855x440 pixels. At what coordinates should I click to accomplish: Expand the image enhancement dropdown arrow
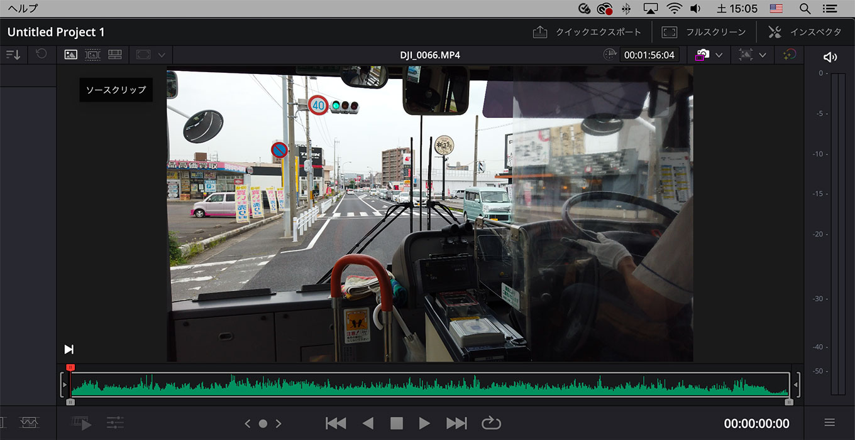pyautogui.click(x=763, y=55)
